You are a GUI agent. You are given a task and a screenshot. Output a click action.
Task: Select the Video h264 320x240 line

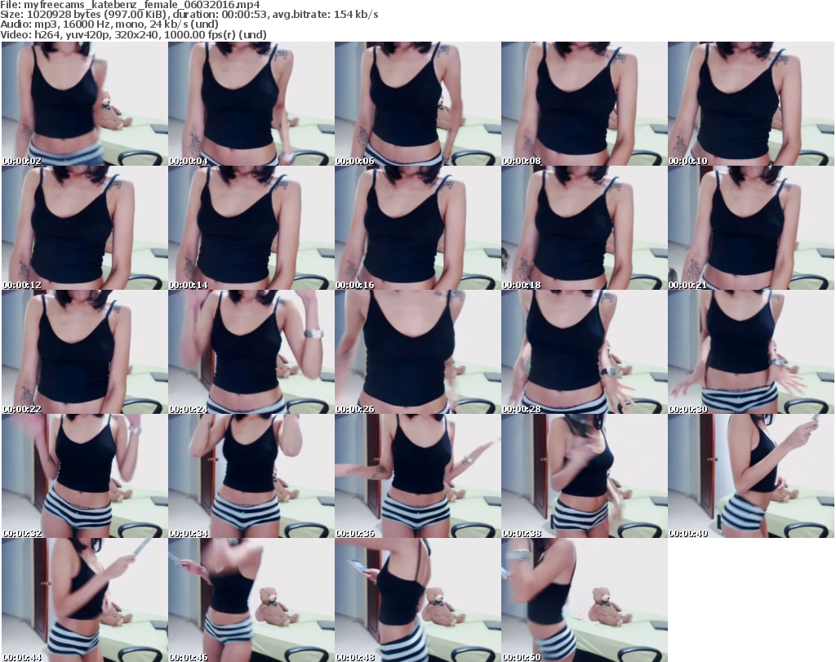(x=133, y=34)
